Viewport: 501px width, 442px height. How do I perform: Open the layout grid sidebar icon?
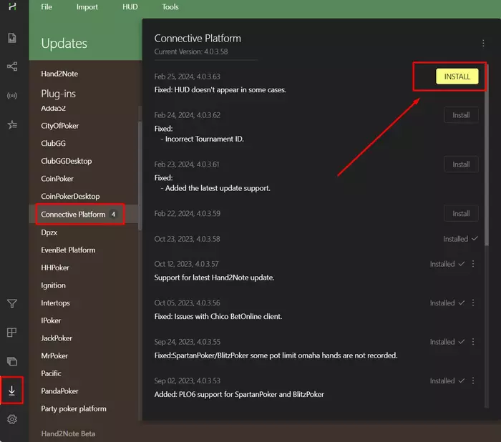click(x=12, y=332)
